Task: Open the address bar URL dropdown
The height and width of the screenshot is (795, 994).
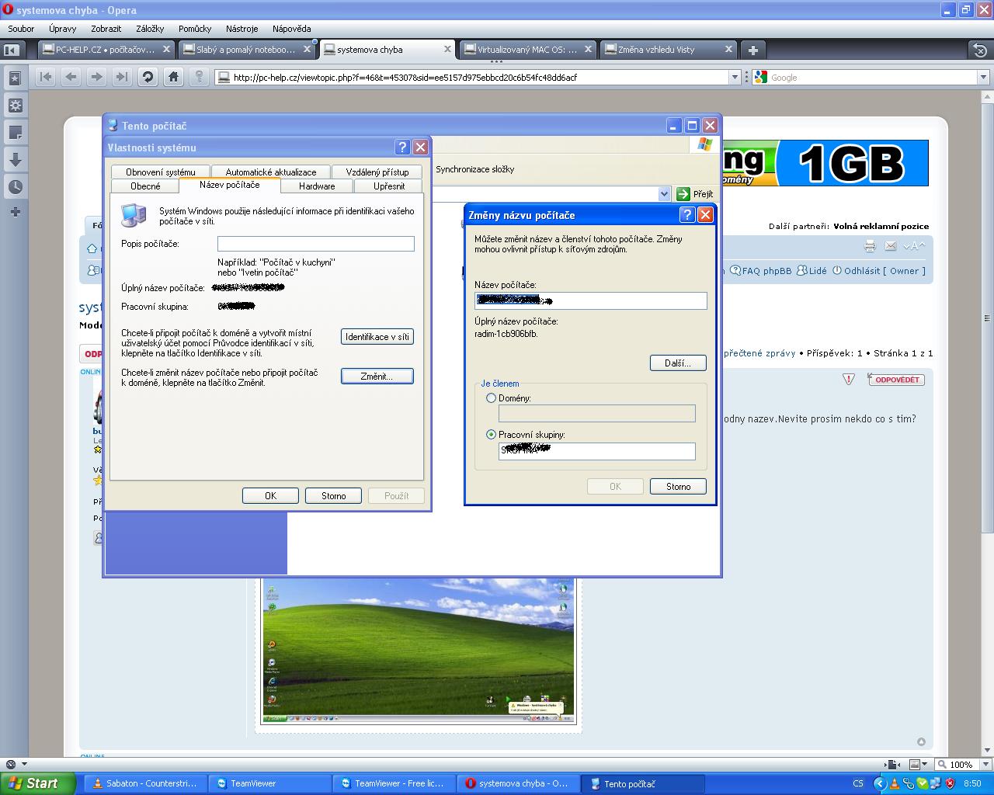Action: (x=735, y=78)
